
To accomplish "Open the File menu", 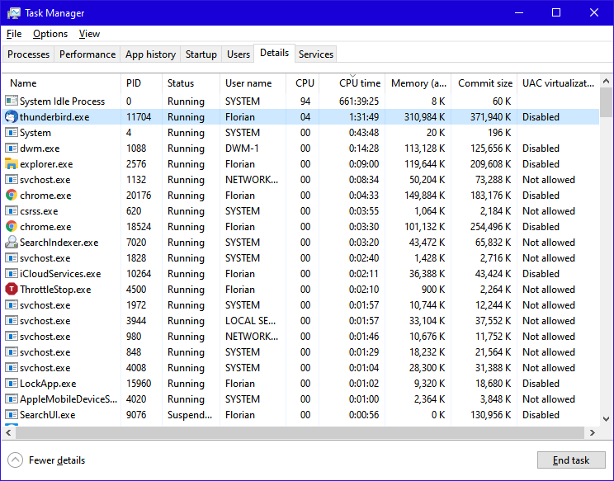I will coord(14,34).
